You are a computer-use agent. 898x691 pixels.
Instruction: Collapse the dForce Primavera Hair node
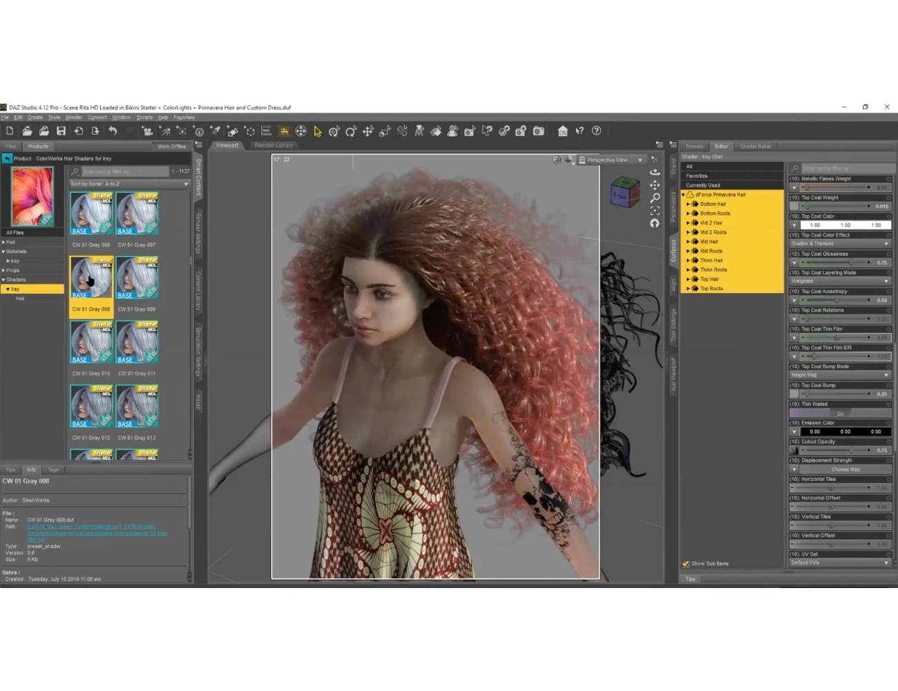click(x=683, y=195)
